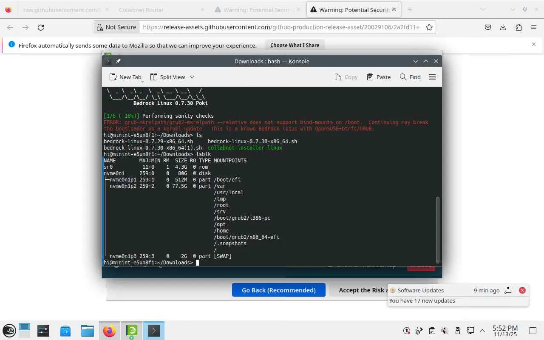
Task: Open a New Tab in Konsole
Action: click(x=125, y=77)
